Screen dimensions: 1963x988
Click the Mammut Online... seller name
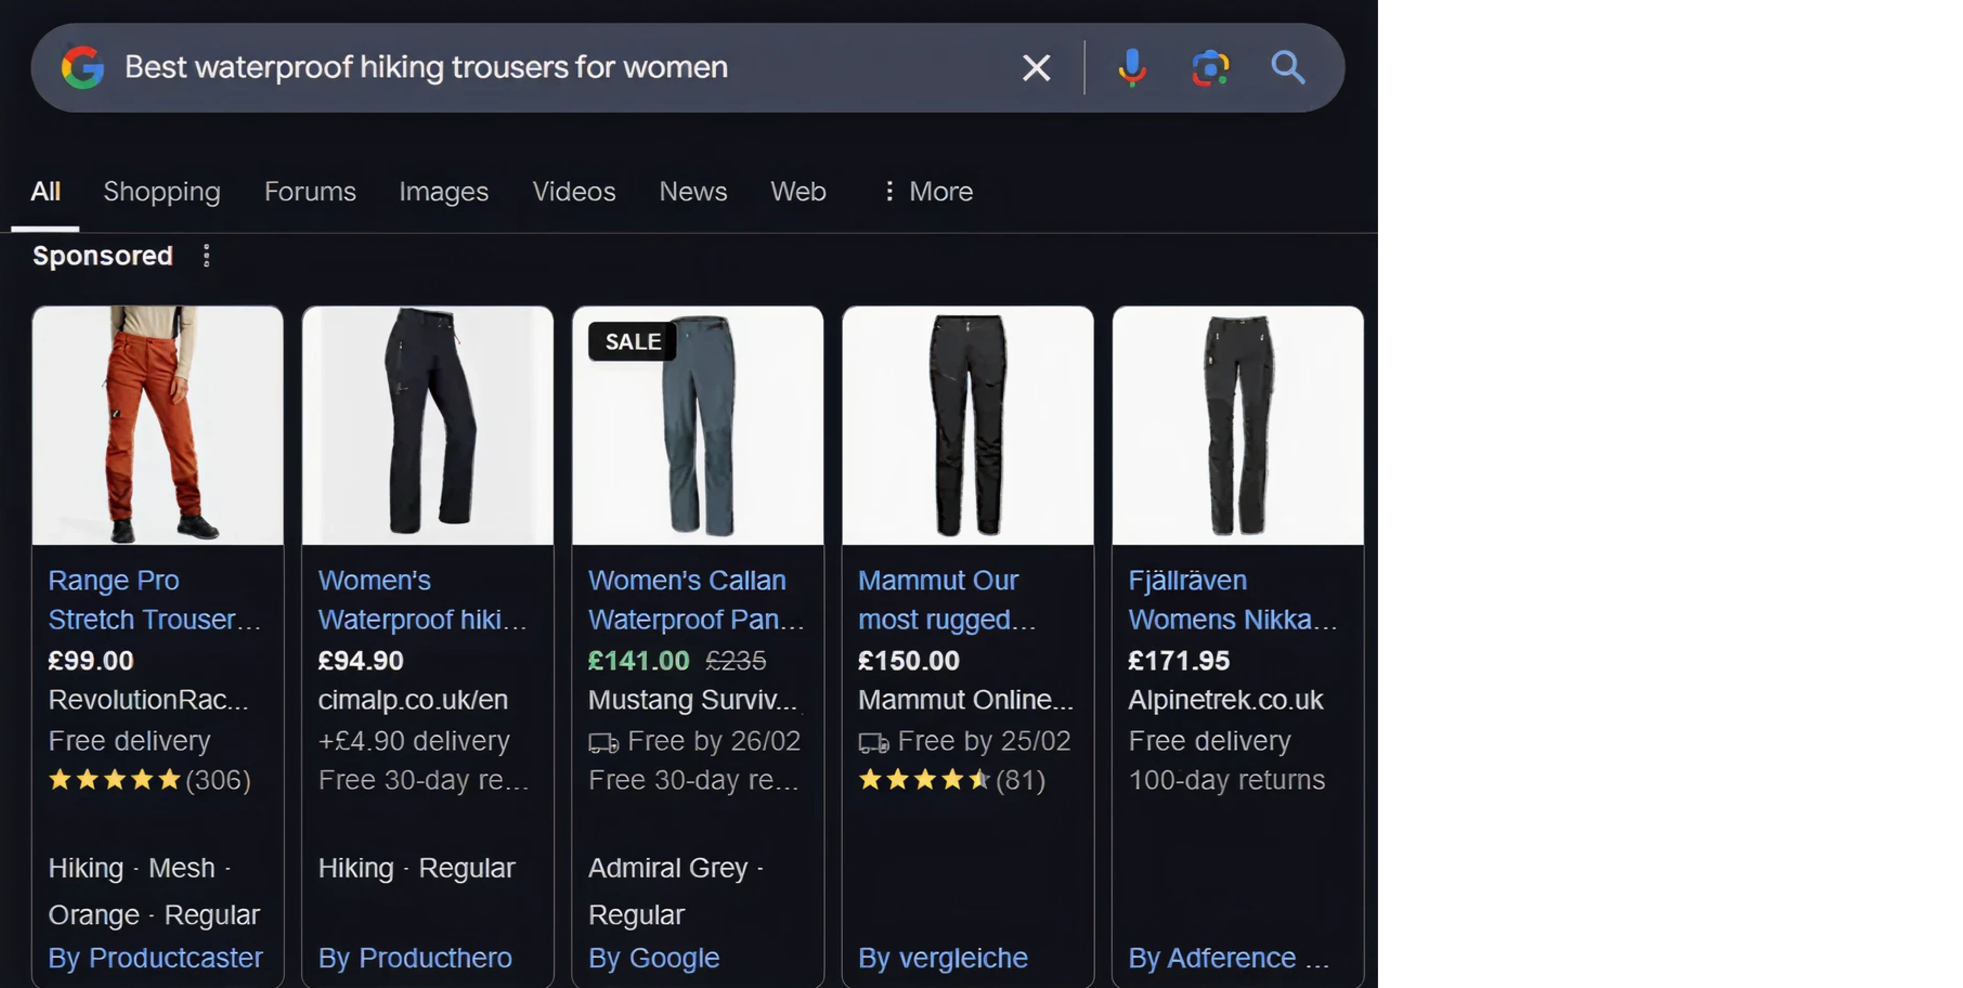tap(965, 700)
